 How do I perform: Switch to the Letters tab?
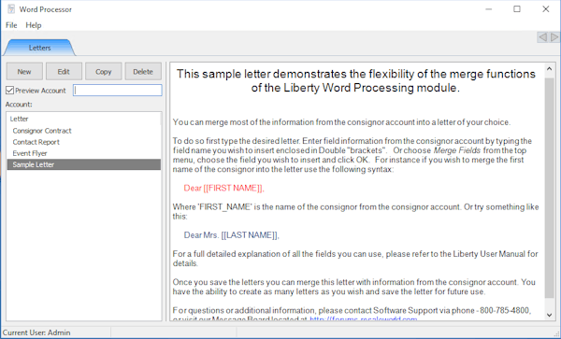coord(39,48)
